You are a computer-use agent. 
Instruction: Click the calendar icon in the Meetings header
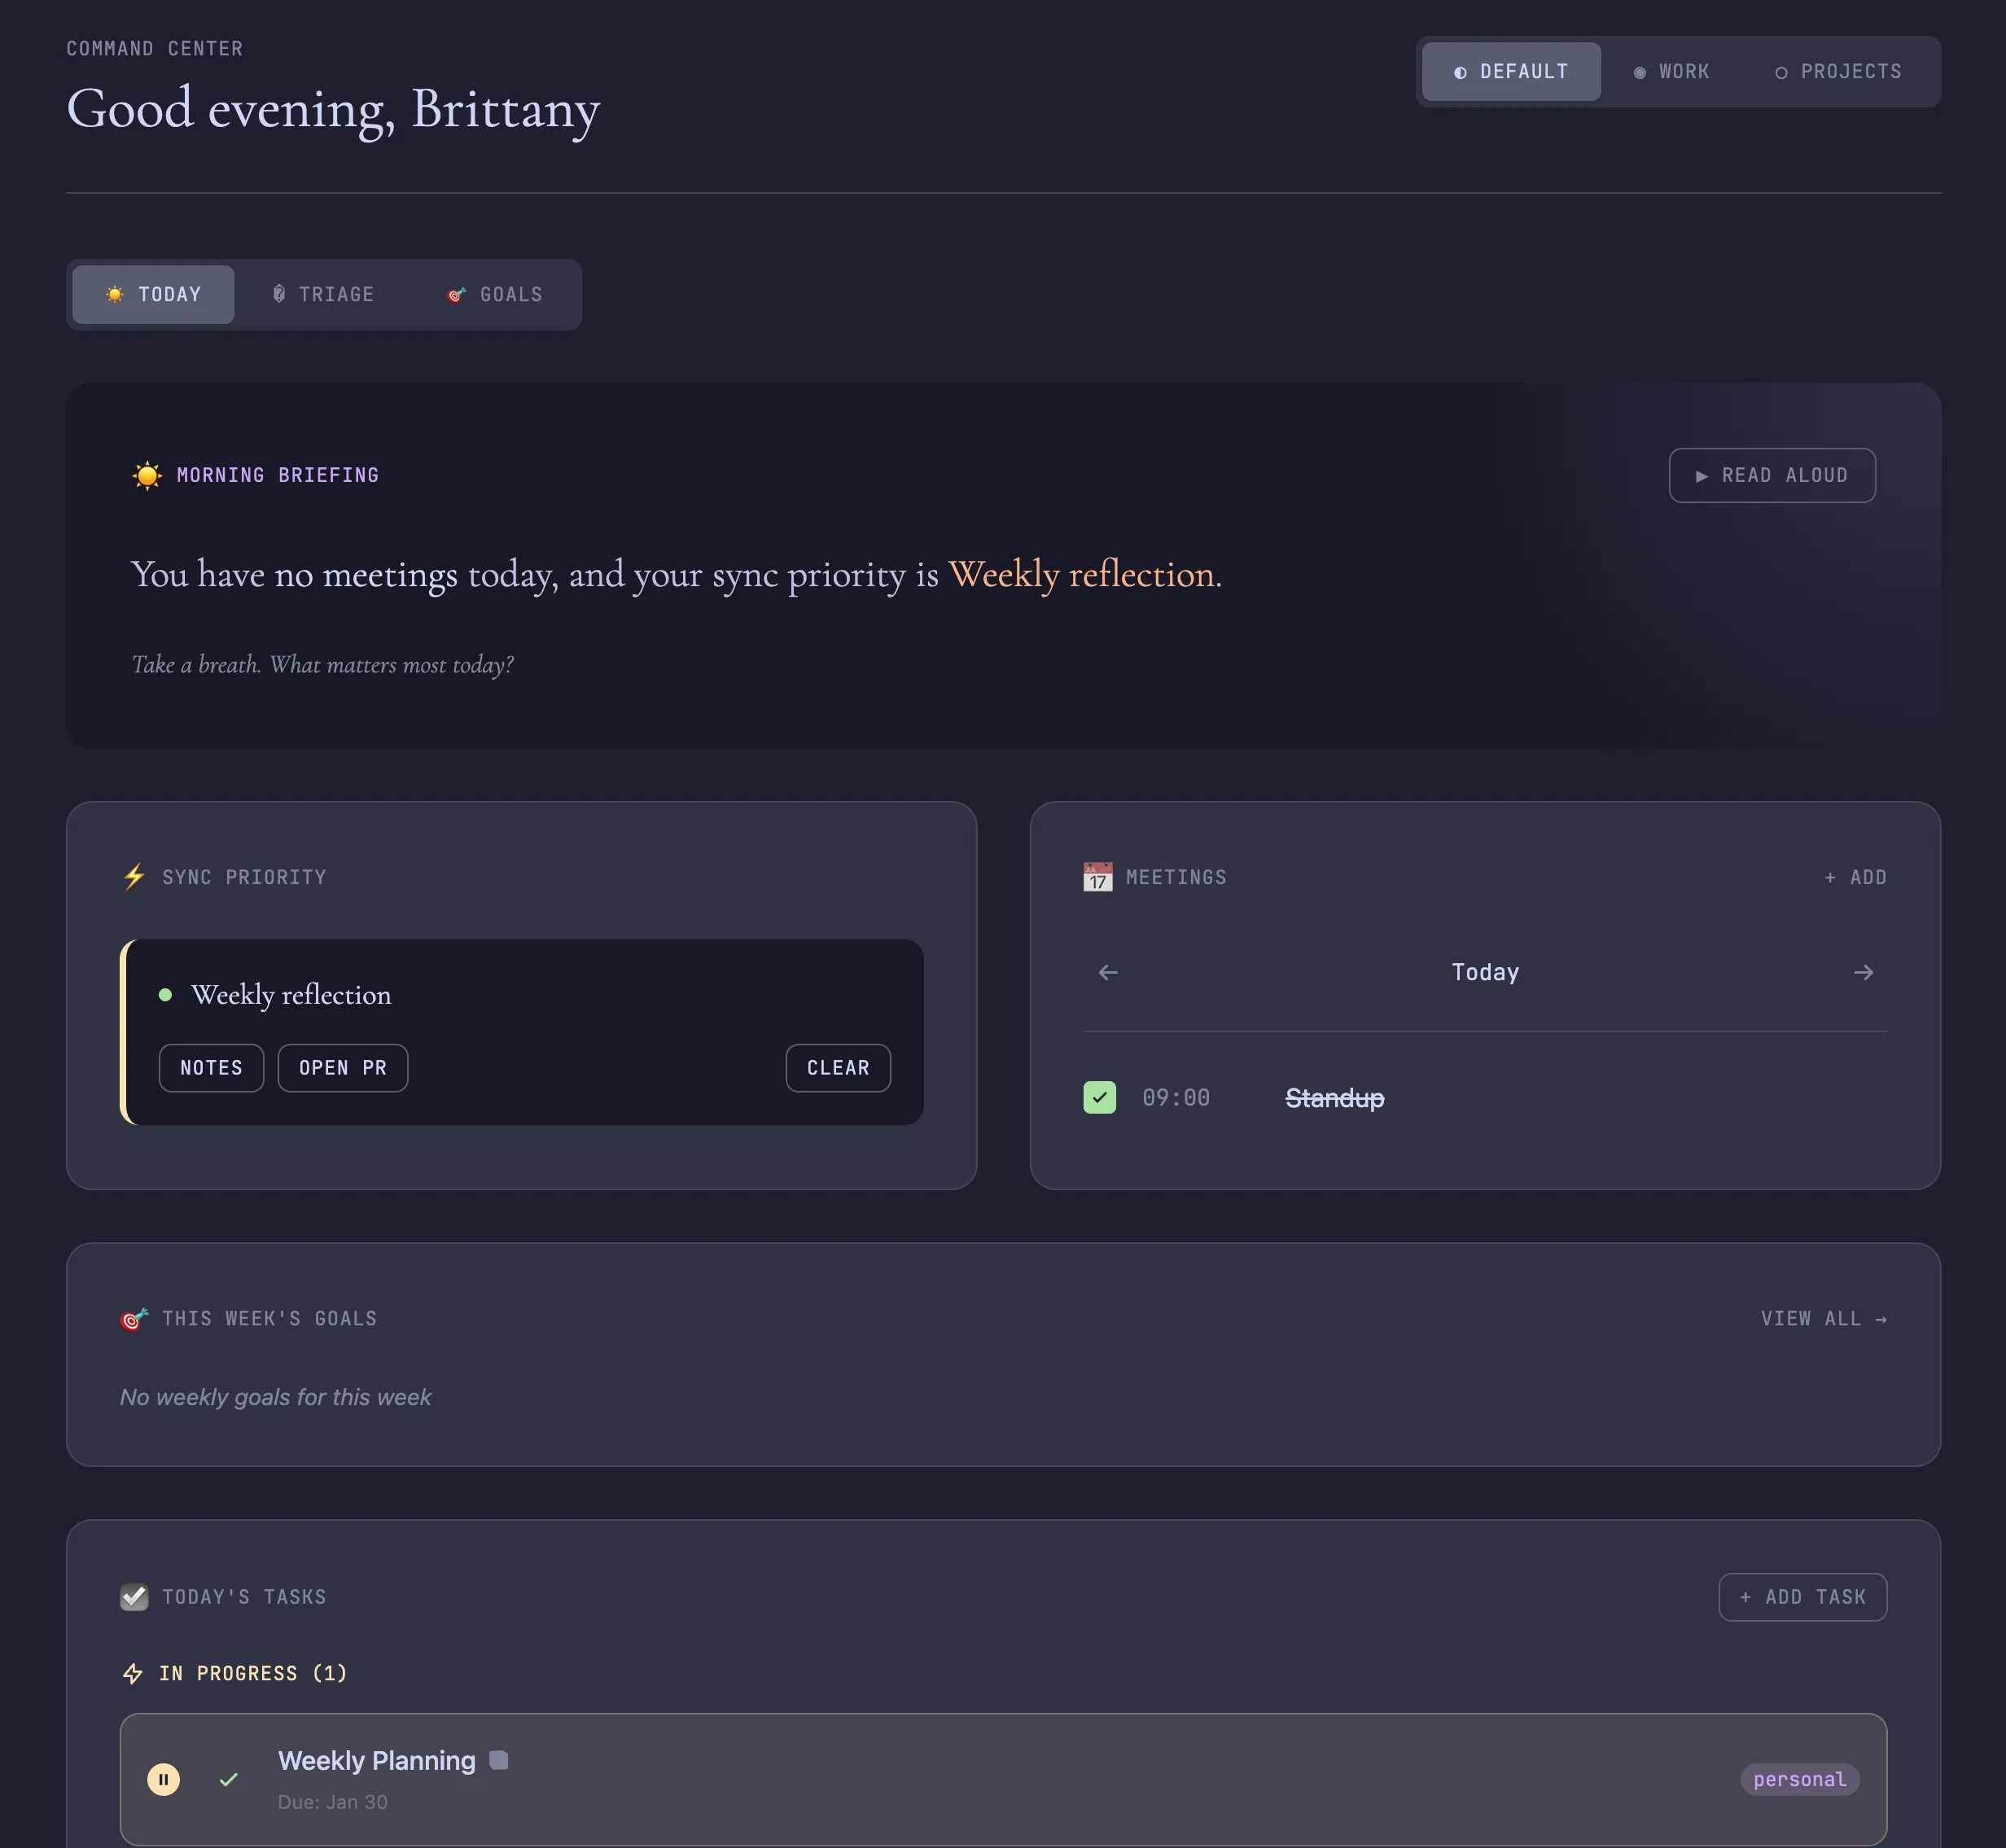click(1097, 877)
